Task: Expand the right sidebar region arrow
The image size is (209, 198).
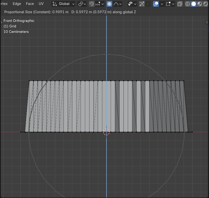Action: tap(207, 22)
